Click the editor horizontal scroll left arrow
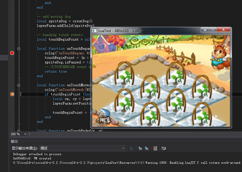This screenshot has height=172, width=242. coord(29,134)
